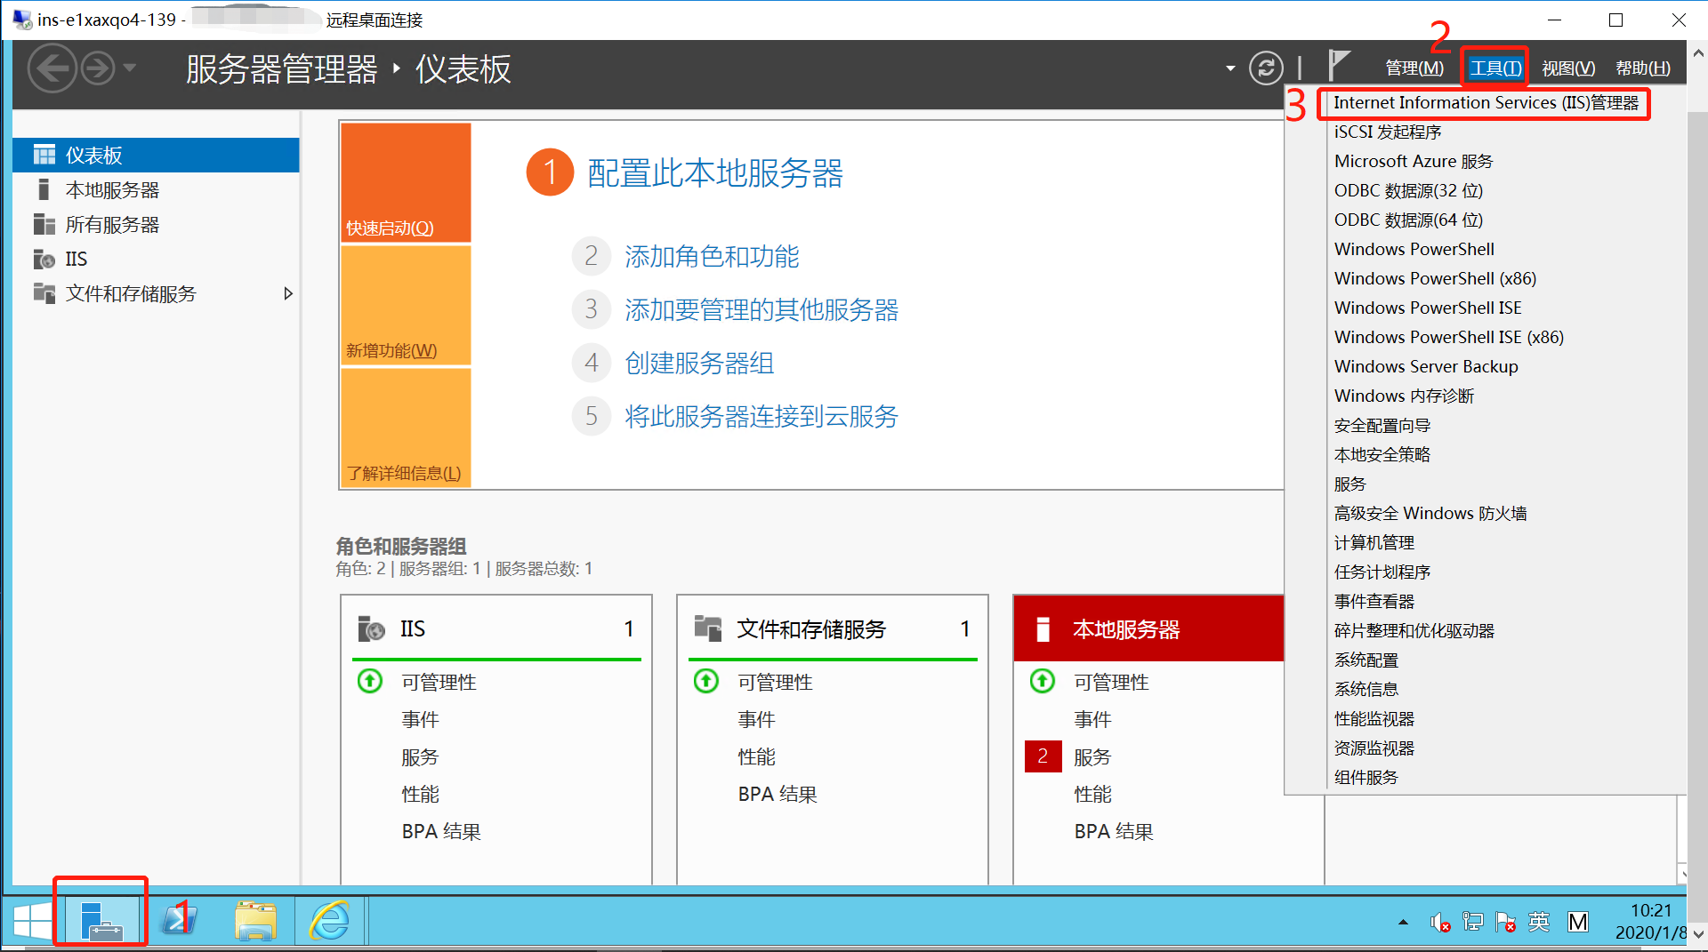Open File Explorer from the taskbar
Screen dimensions: 1708x952
click(x=254, y=921)
